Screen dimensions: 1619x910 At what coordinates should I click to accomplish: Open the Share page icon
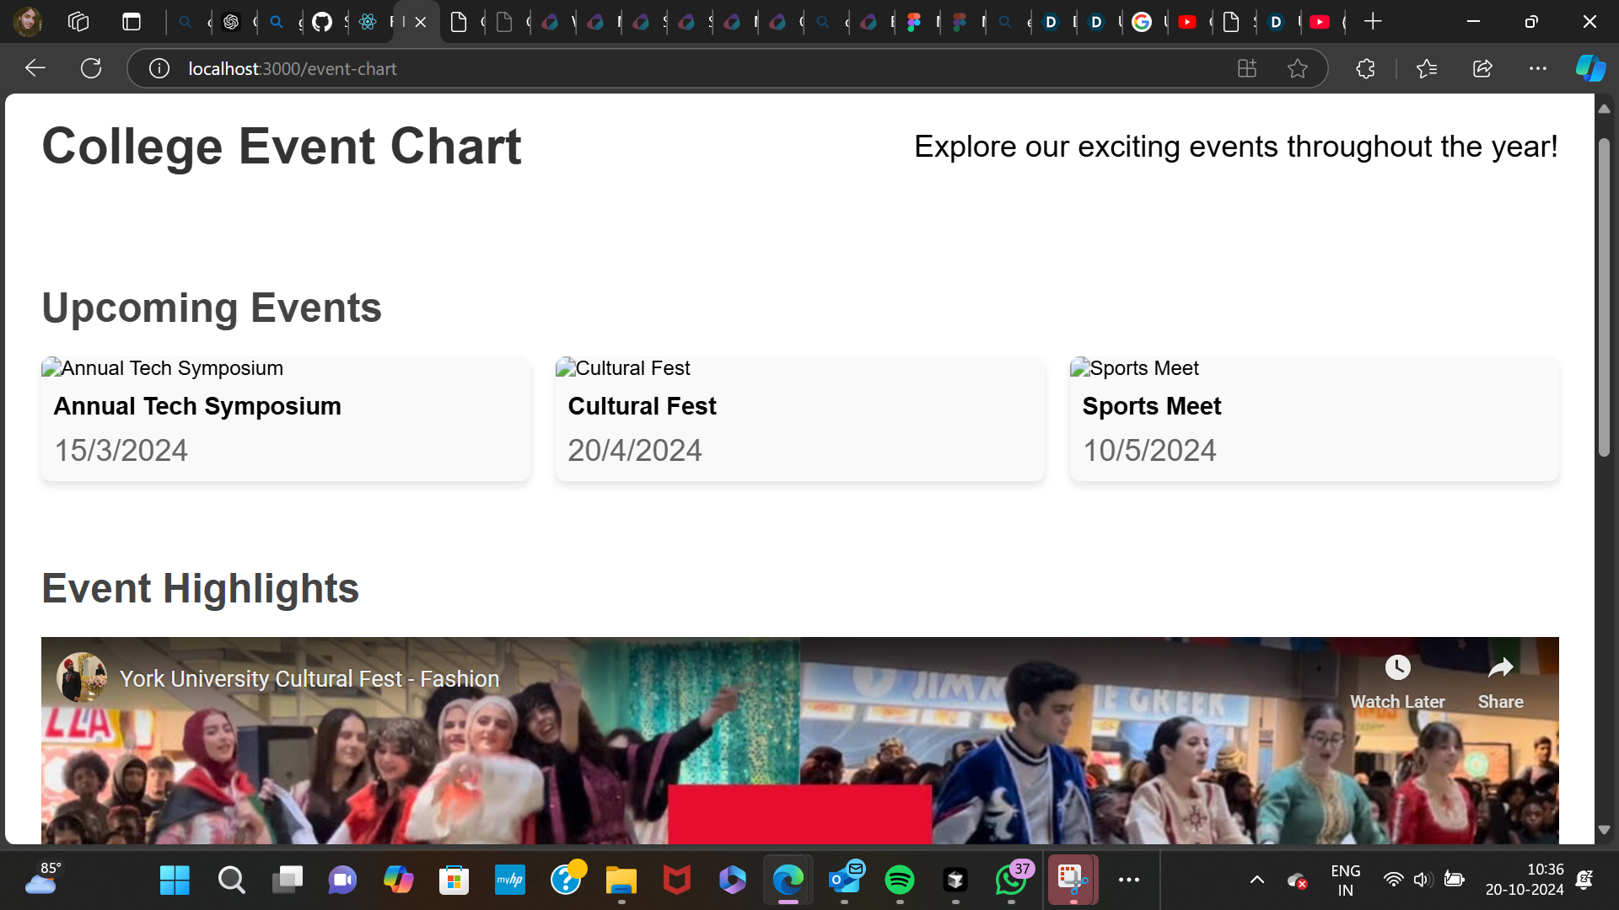[x=1482, y=68]
